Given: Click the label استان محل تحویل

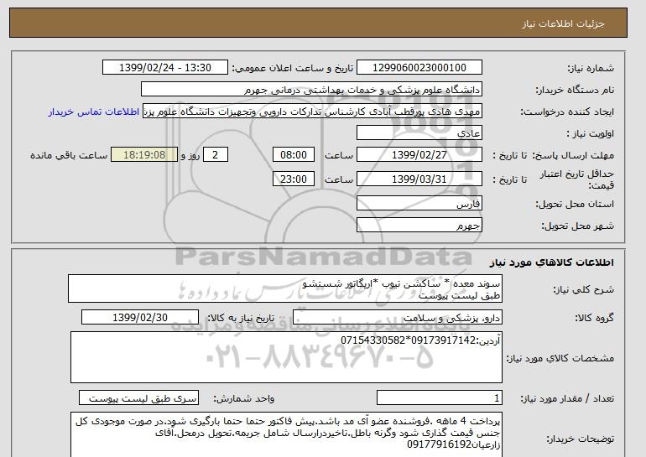Looking at the screenshot, I should 575,205.
